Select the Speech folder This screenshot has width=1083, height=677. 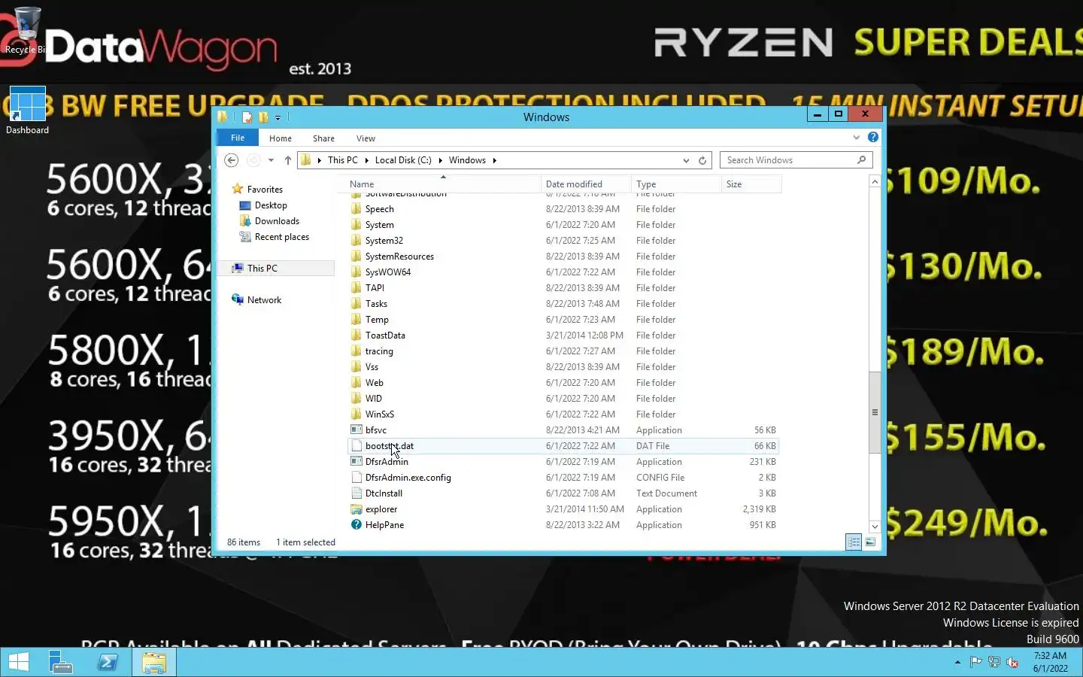point(379,209)
